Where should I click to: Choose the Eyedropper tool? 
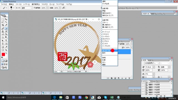pos(6,47)
